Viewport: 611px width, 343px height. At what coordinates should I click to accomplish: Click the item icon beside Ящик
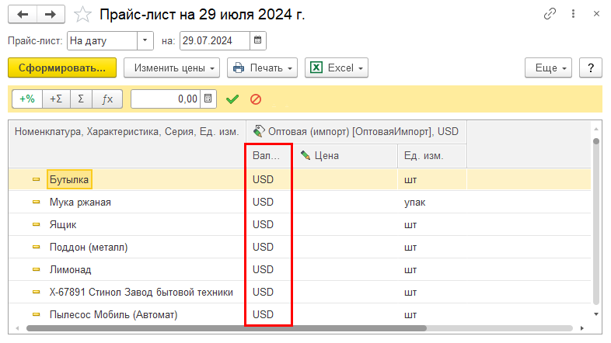pyautogui.click(x=37, y=225)
